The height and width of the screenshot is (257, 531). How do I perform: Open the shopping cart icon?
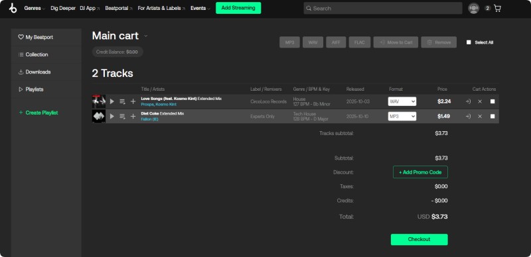[x=497, y=9]
